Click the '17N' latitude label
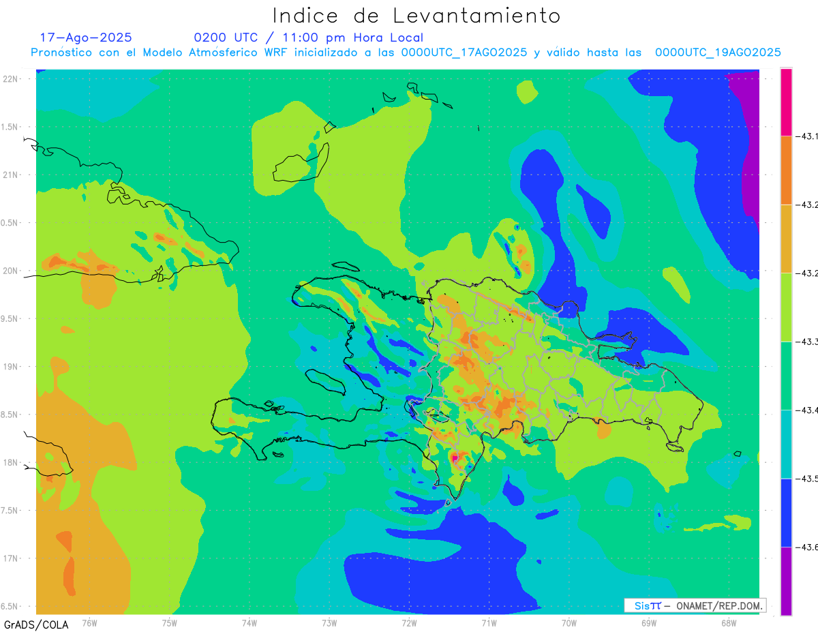This screenshot has width=818, height=632. 10,558
